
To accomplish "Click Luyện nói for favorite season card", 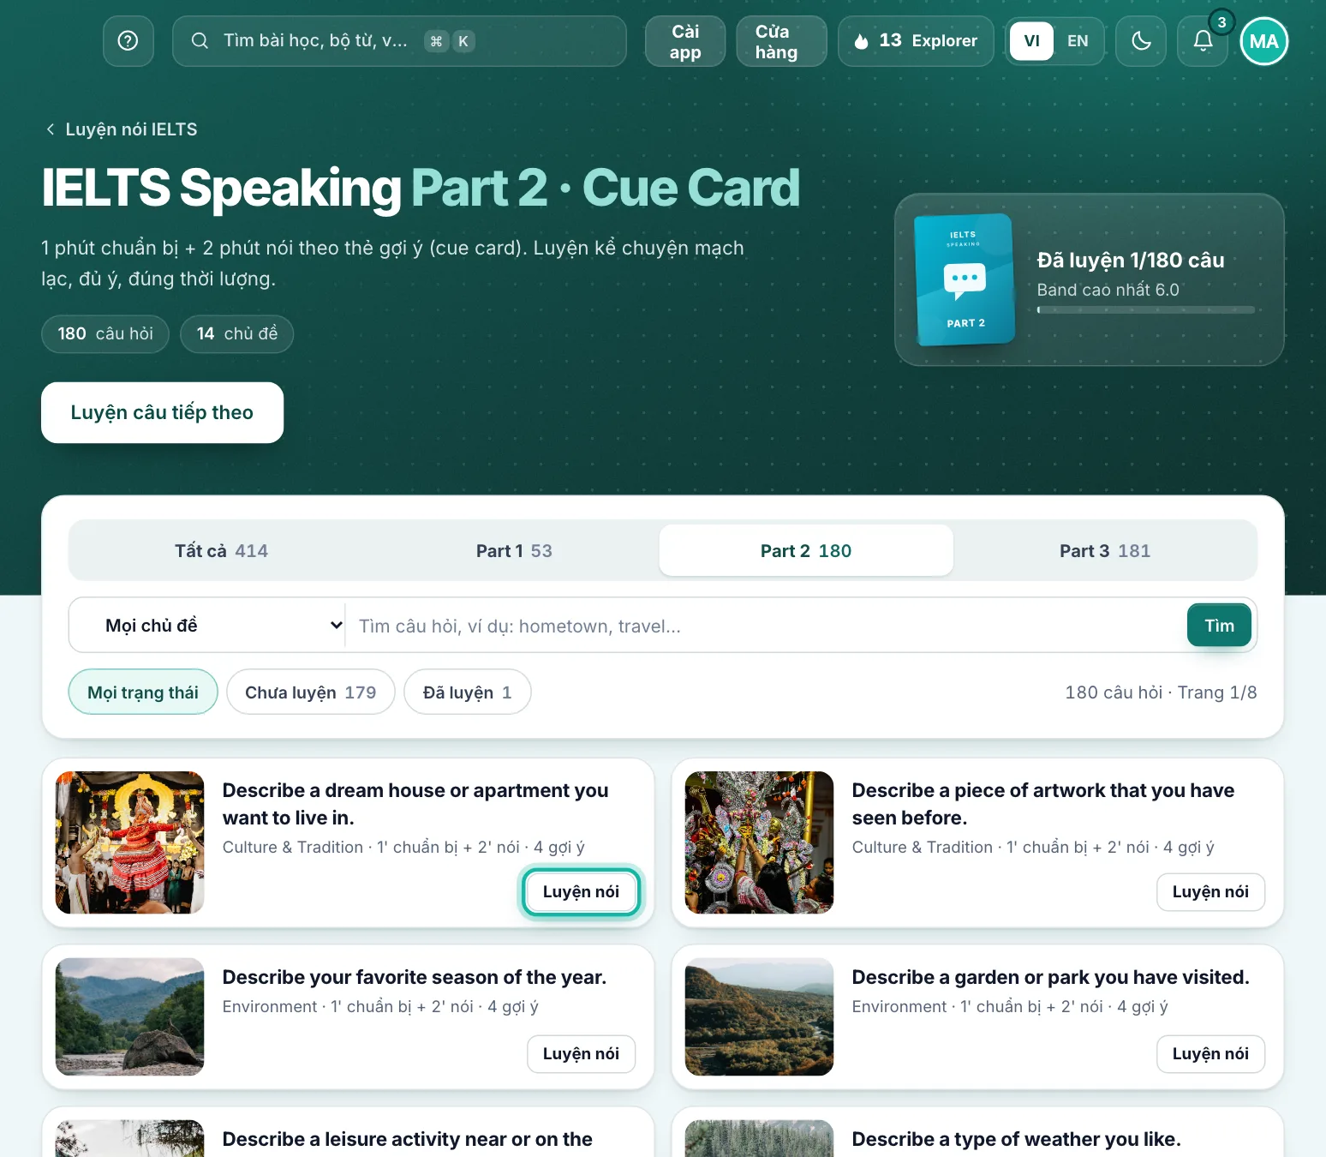I will (x=581, y=1053).
